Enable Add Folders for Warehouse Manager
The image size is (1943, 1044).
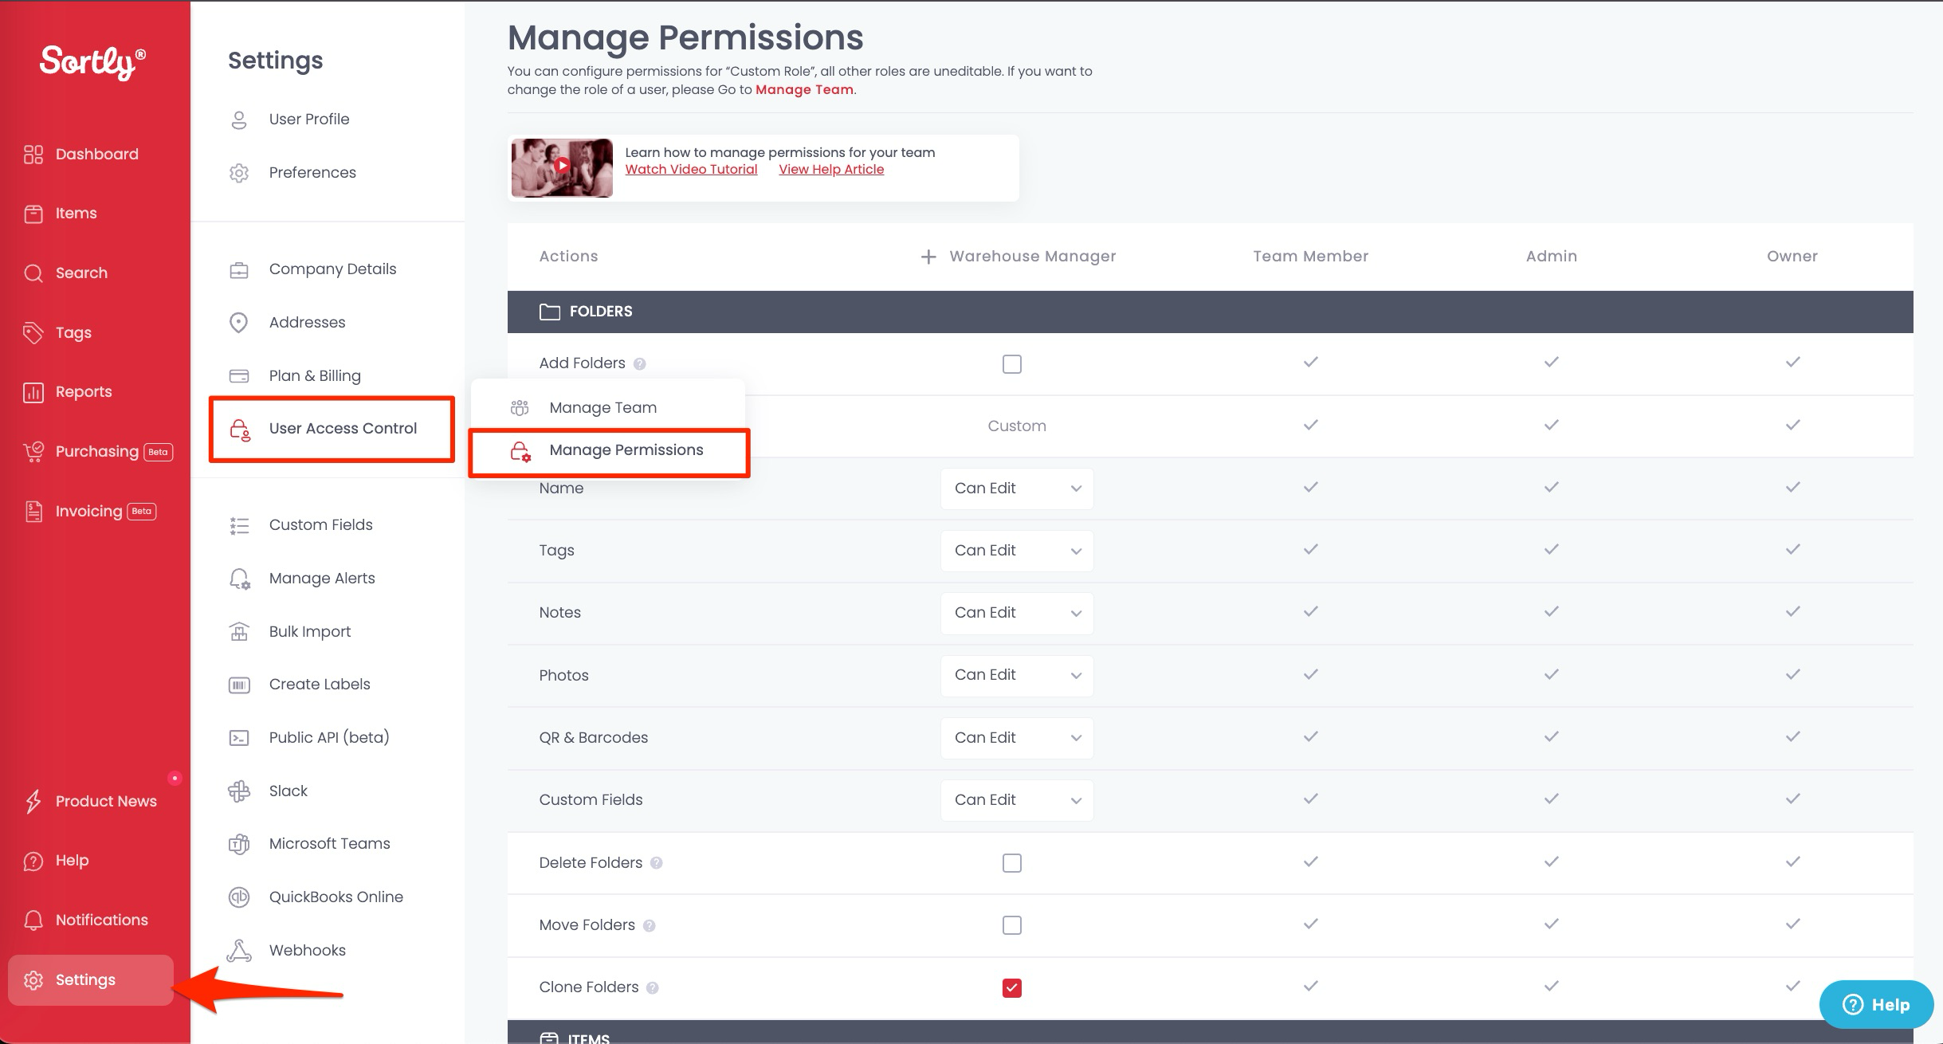pyautogui.click(x=1011, y=364)
